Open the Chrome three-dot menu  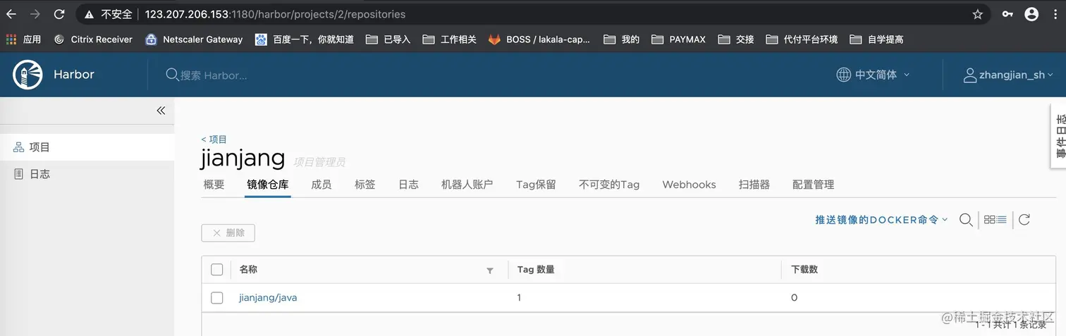[1055, 14]
